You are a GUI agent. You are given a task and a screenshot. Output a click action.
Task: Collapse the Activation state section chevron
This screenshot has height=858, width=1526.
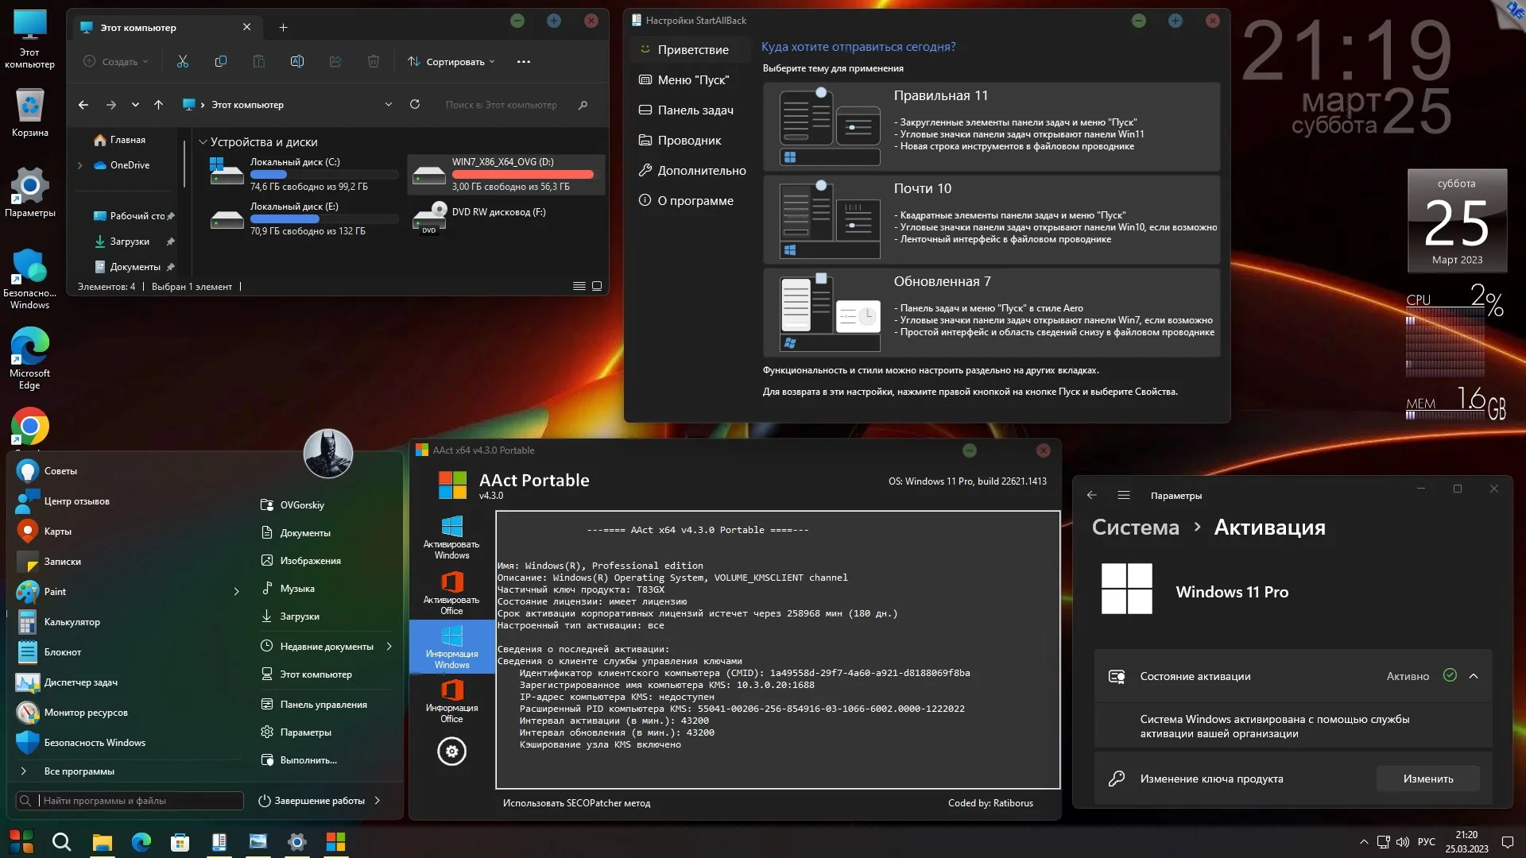1474,676
